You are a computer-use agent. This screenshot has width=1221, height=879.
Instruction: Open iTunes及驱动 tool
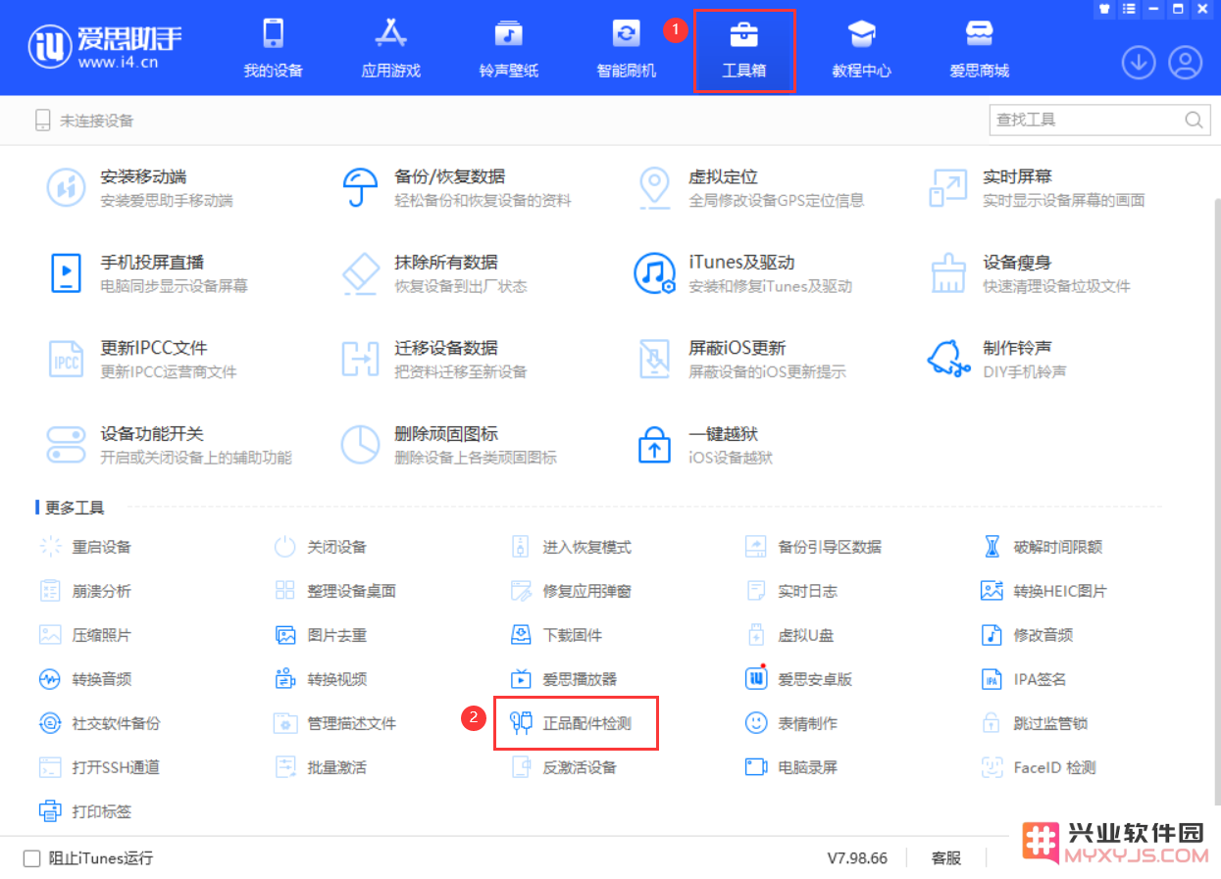pos(743,273)
